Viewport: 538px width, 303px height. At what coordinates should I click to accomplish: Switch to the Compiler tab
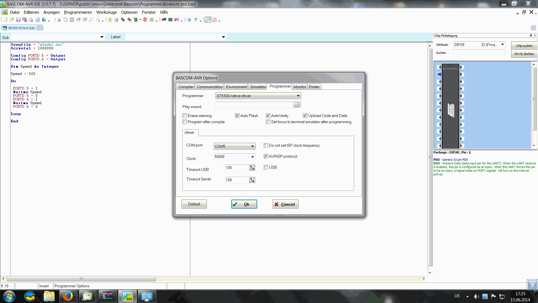(186, 87)
